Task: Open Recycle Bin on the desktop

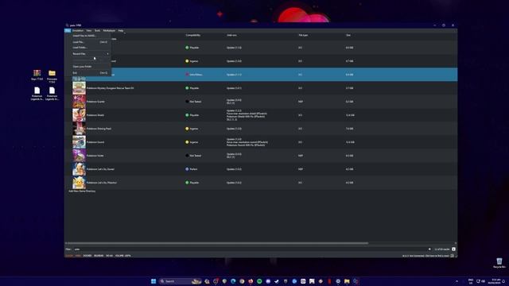Action: click(499, 263)
